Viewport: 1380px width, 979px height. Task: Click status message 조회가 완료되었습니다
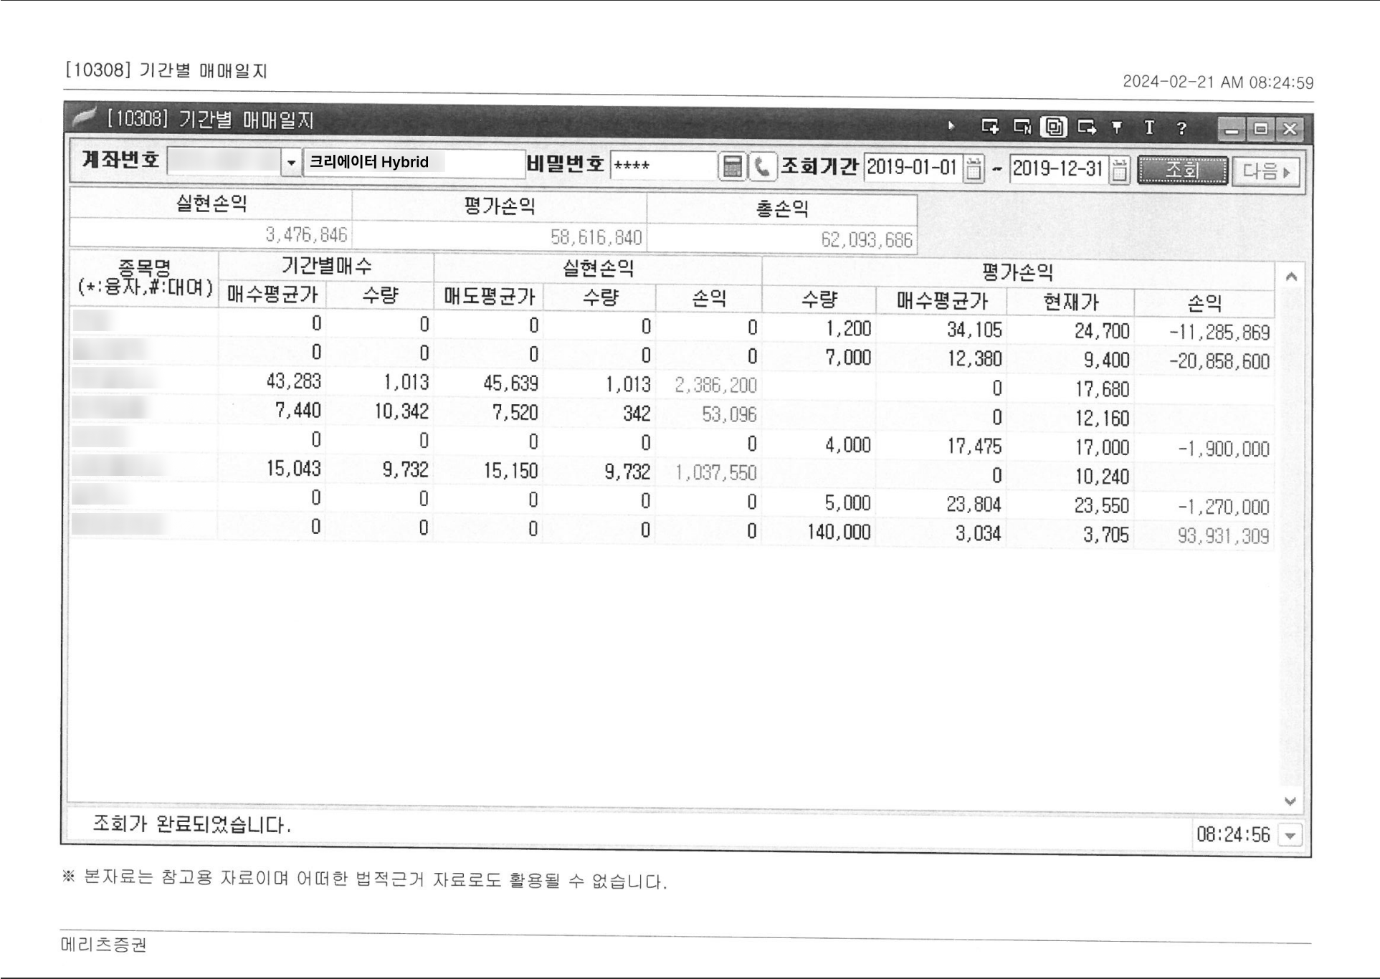(192, 825)
